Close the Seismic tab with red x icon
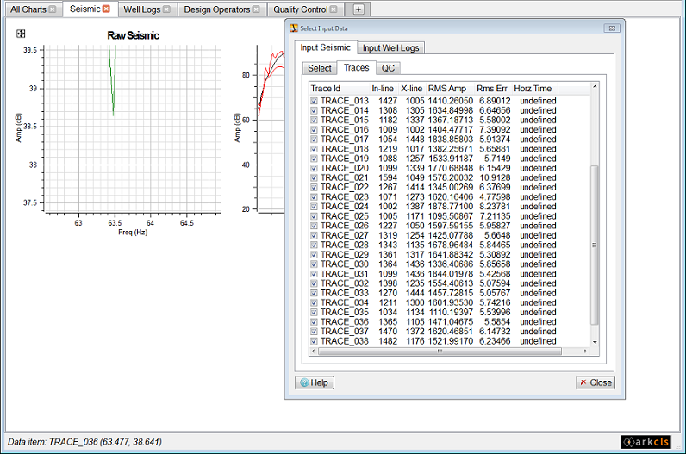 [x=106, y=9]
